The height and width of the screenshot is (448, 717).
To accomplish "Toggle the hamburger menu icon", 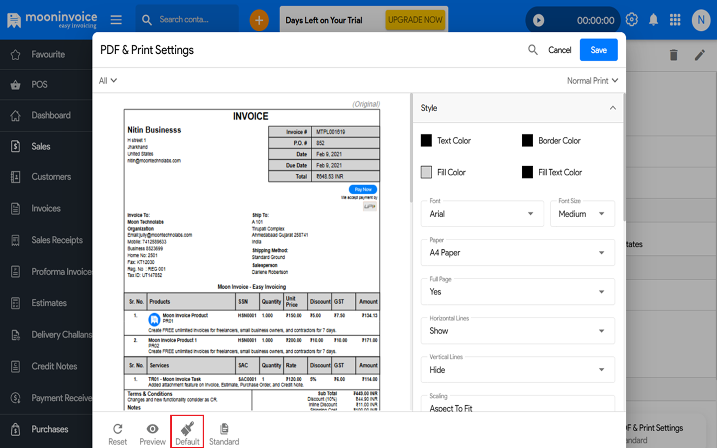I will [116, 20].
